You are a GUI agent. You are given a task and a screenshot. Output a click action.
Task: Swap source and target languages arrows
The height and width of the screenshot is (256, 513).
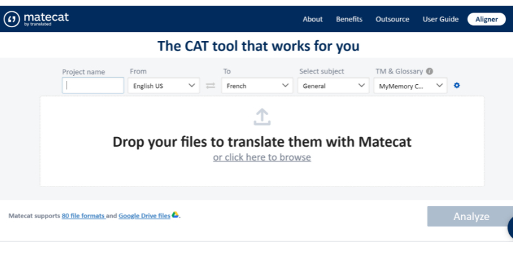tap(210, 85)
